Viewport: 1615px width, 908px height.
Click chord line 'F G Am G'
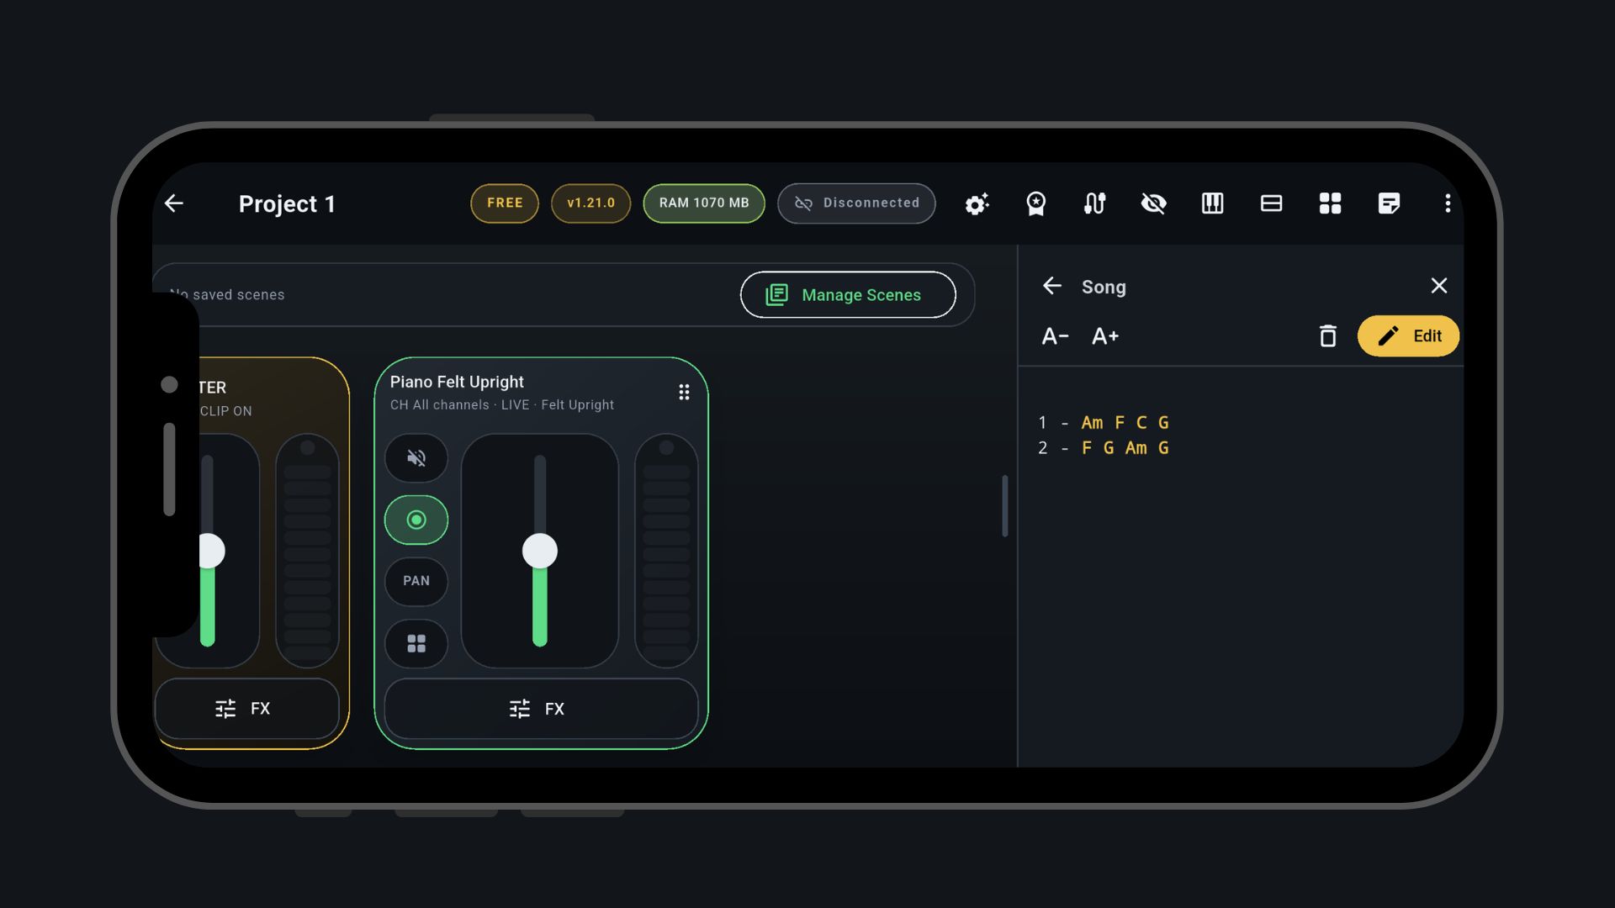[1125, 448]
